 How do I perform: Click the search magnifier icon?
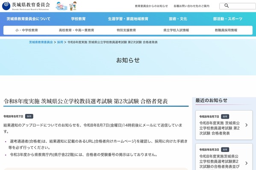point(227,6)
